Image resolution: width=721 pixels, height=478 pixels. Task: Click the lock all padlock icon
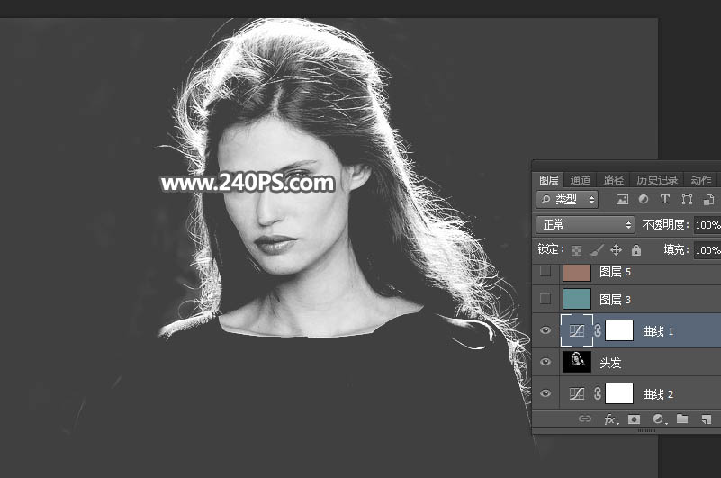tap(636, 250)
